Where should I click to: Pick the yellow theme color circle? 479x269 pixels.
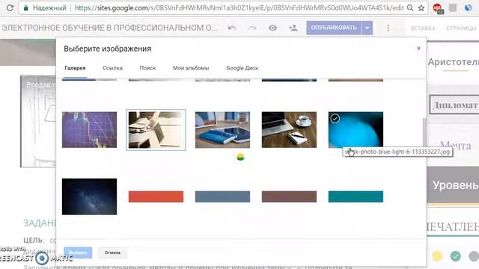pos(437,256)
